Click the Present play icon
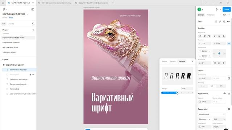232x130 pixels. (x=217, y=9)
